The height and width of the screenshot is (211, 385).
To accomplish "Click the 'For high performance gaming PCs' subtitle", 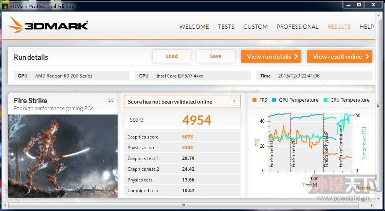I will pos(53,108).
